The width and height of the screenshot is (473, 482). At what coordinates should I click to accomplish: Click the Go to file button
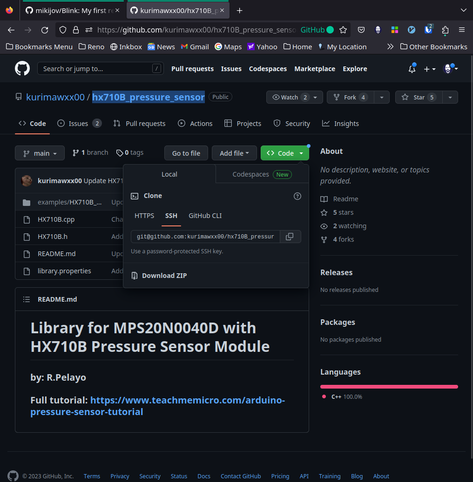(186, 153)
